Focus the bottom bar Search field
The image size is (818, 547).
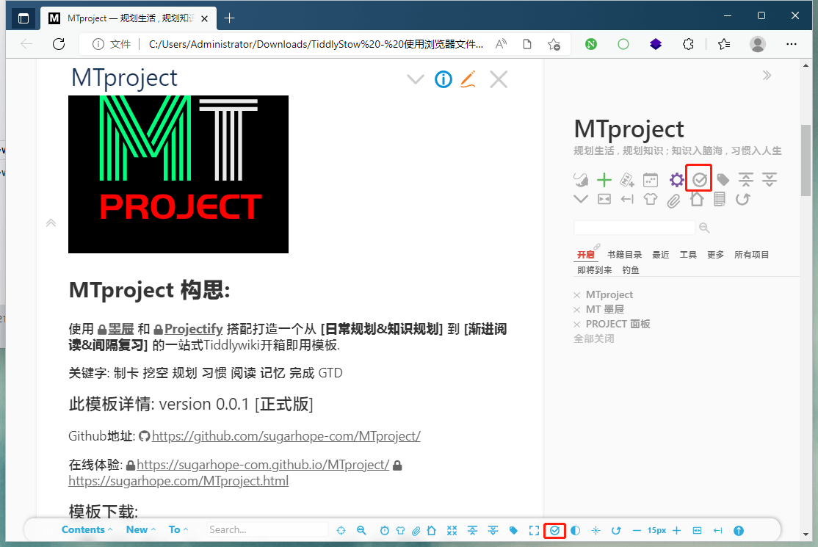pos(267,530)
